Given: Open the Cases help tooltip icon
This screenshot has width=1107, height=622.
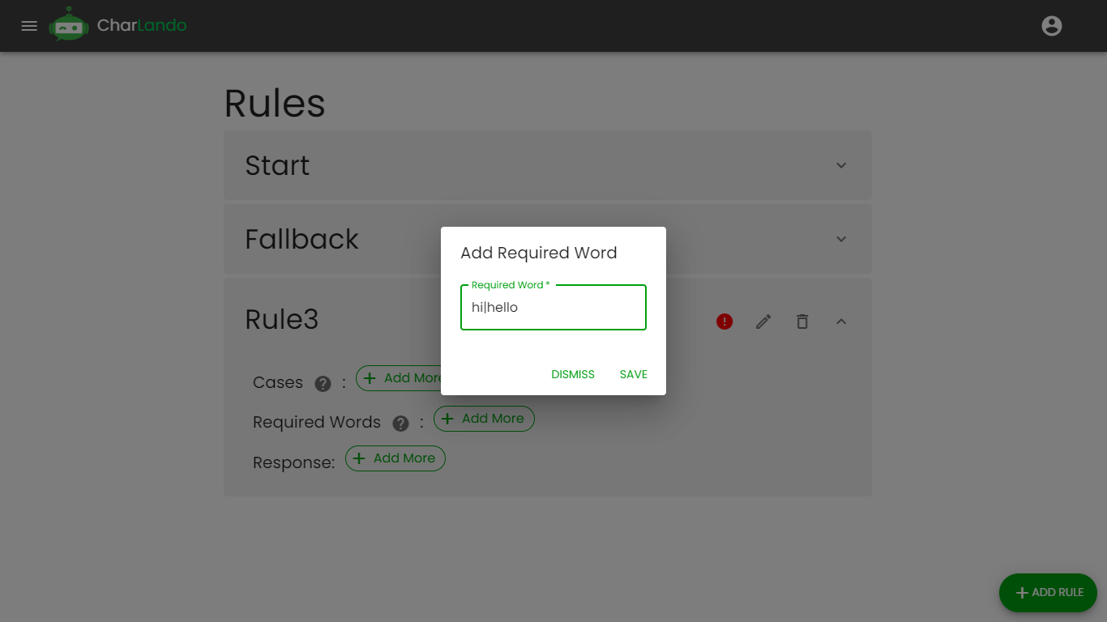Looking at the screenshot, I should [323, 383].
